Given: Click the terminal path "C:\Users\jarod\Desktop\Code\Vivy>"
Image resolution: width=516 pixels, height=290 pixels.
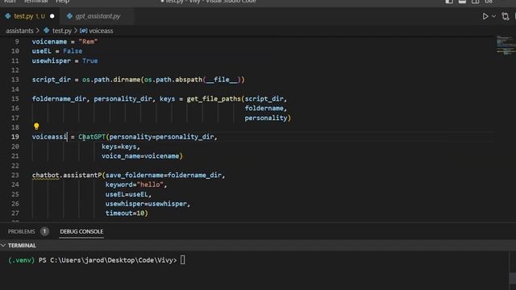Looking at the screenshot, I should (114, 260).
